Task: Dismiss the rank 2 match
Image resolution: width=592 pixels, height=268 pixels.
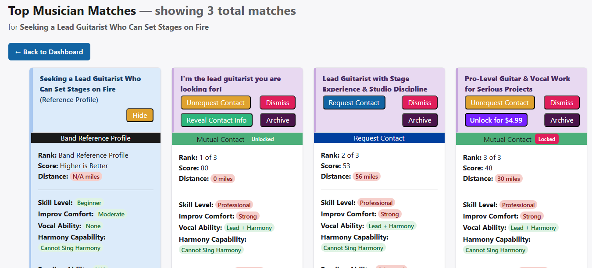Action: pyautogui.click(x=419, y=102)
